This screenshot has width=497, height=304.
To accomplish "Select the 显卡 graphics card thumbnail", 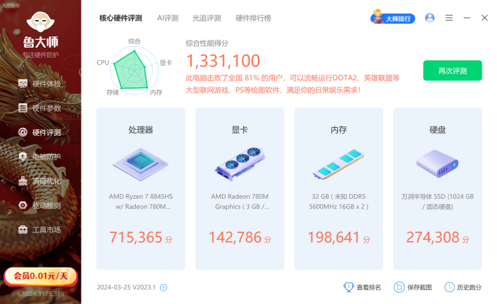I will (240, 164).
